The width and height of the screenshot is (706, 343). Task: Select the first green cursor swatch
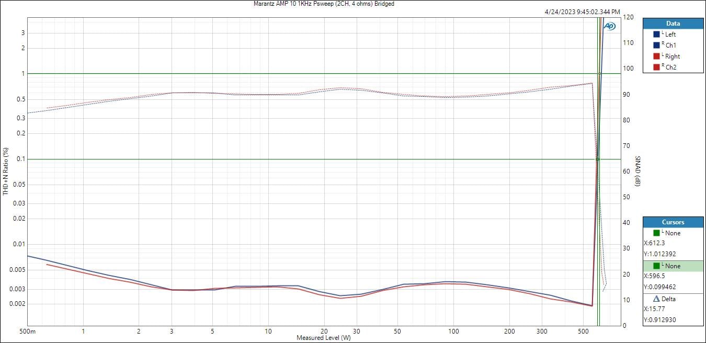point(656,233)
